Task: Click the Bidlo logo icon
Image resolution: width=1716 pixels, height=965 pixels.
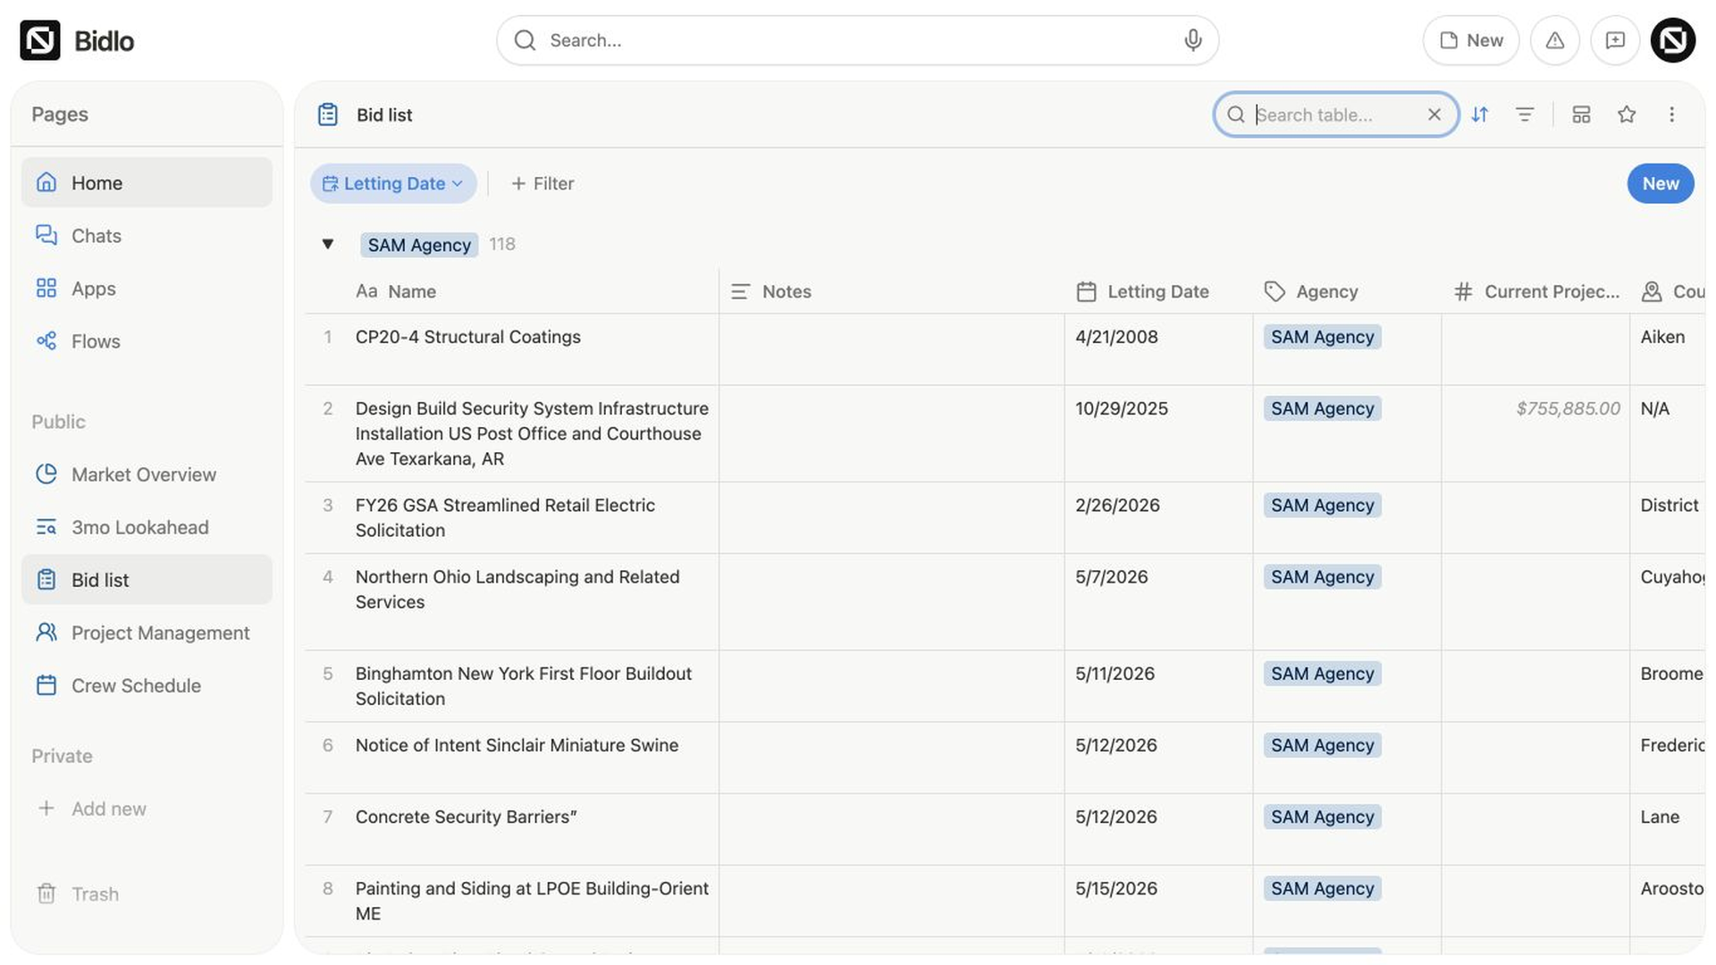Action: pos(40,40)
